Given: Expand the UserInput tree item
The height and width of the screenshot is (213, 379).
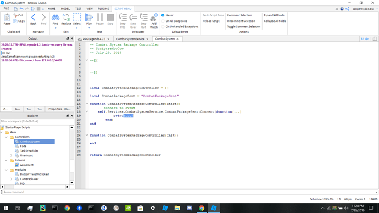Looking at the screenshot, I should pyautogui.click(x=11, y=155).
